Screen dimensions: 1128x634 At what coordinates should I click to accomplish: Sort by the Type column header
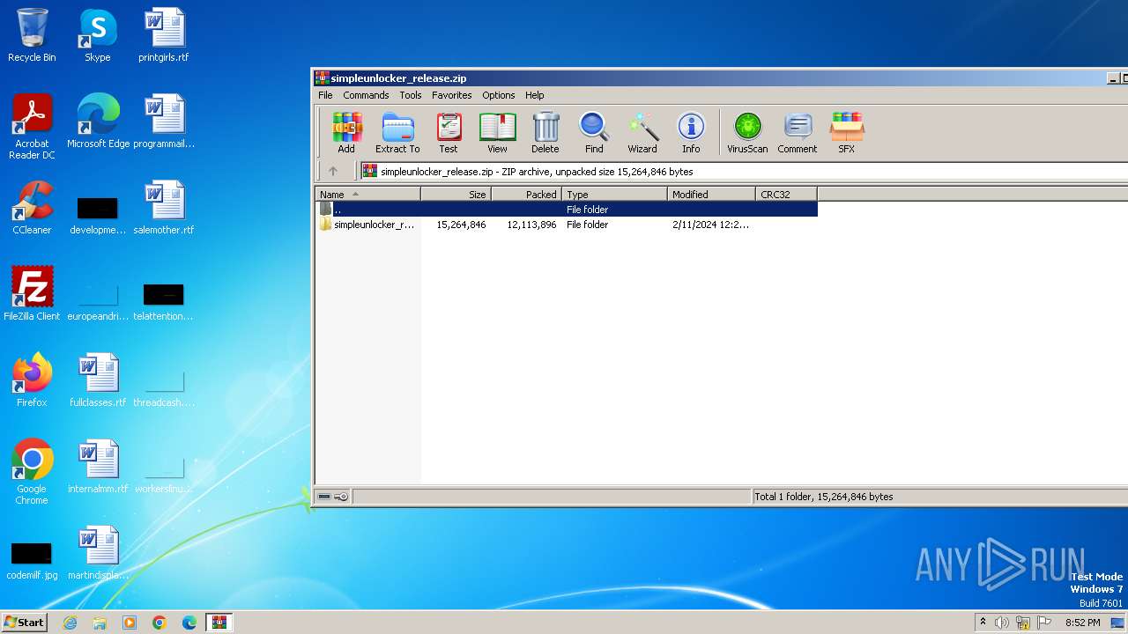click(x=615, y=195)
